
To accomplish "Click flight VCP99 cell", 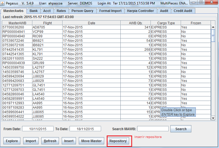I will click(47, 32).
